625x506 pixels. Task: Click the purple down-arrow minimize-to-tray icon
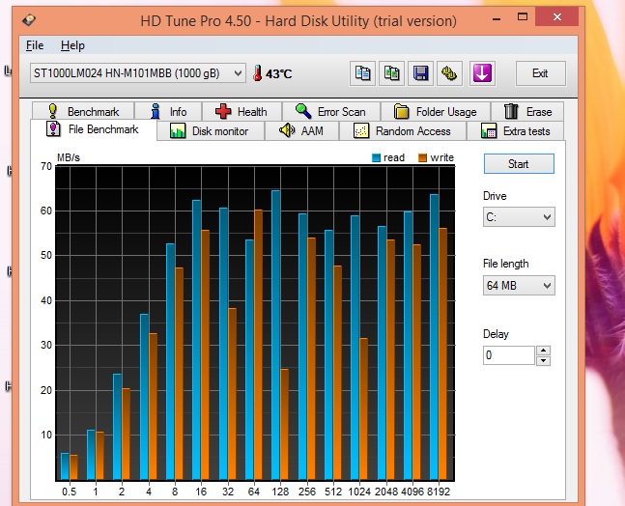click(482, 73)
